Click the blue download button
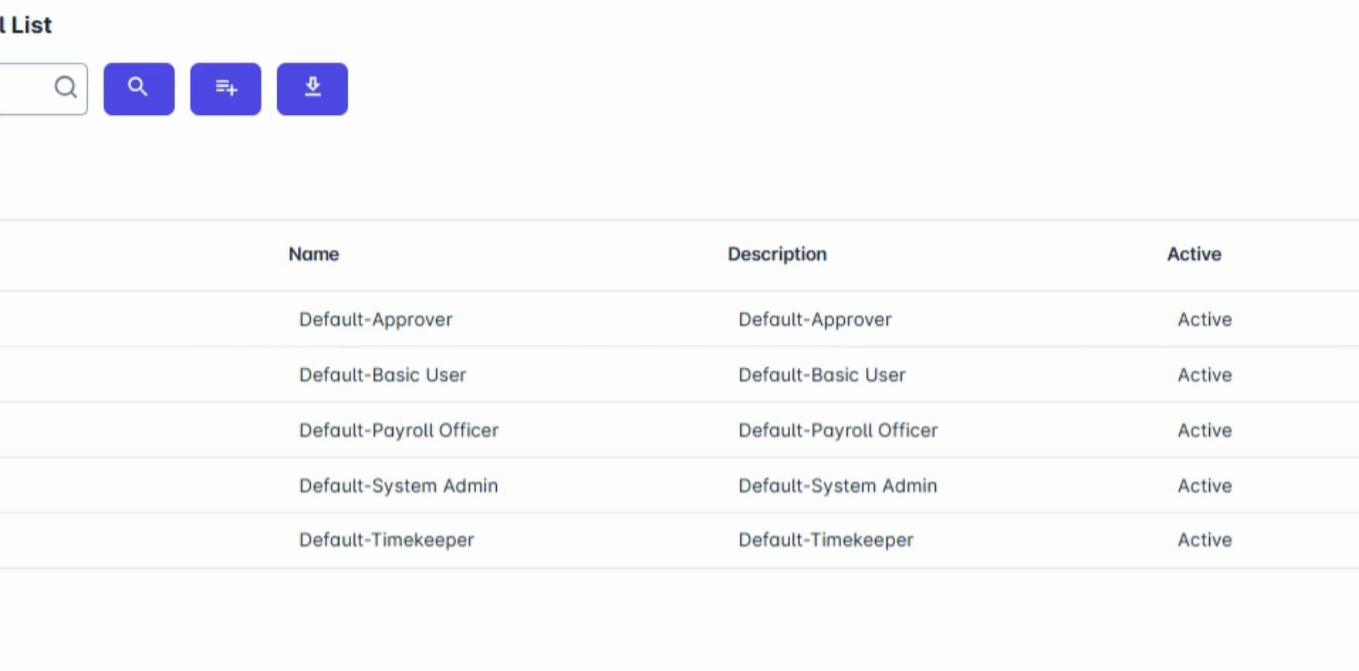The image size is (1359, 671). [x=312, y=89]
